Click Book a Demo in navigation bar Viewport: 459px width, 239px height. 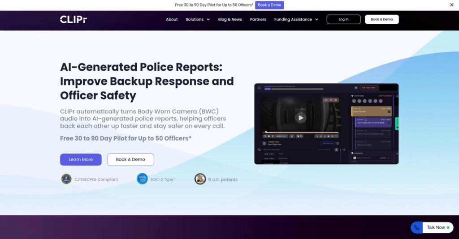[382, 19]
